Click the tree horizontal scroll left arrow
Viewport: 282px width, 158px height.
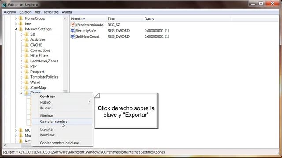(x=5, y=145)
